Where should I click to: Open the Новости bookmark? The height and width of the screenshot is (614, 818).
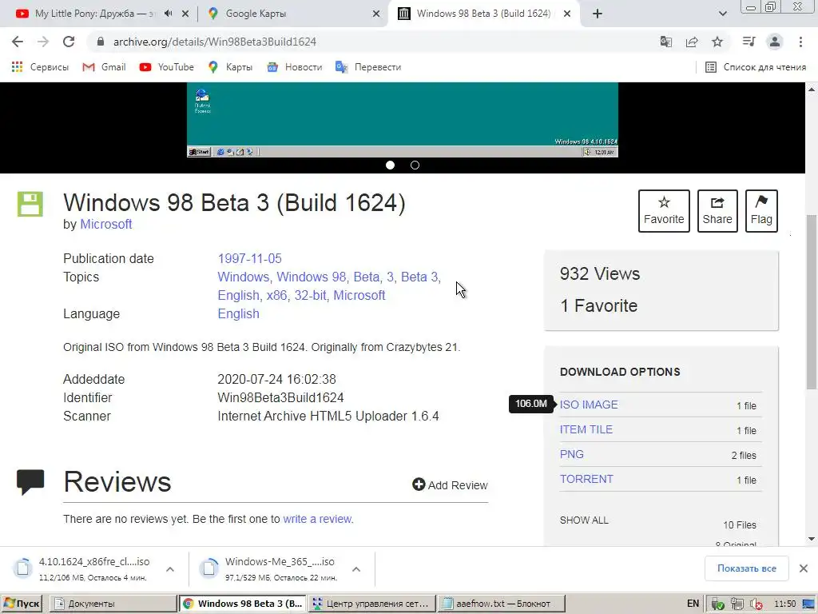295,67
